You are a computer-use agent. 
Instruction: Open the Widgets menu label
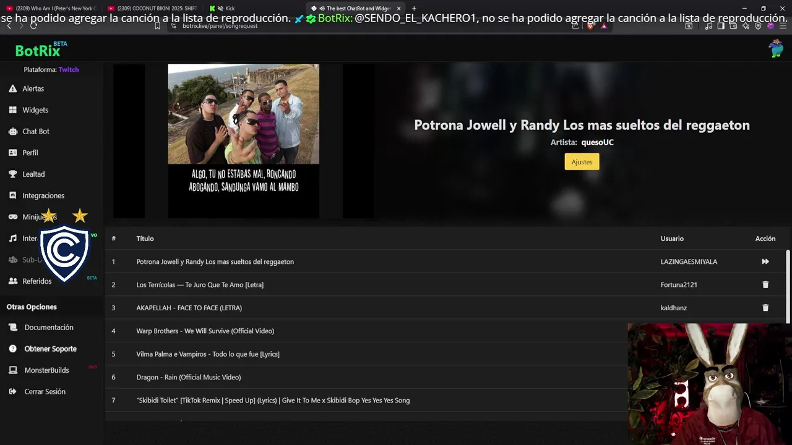coord(35,110)
